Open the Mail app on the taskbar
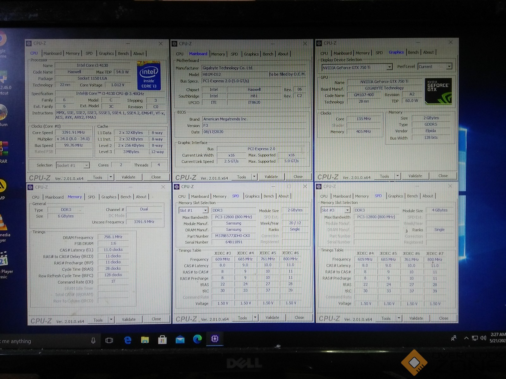The width and height of the screenshot is (506, 379). click(180, 340)
